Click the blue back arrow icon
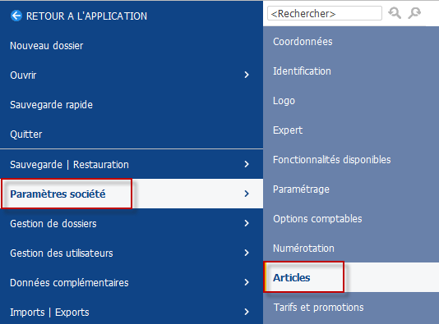This screenshot has height=324, width=439. click(16, 16)
